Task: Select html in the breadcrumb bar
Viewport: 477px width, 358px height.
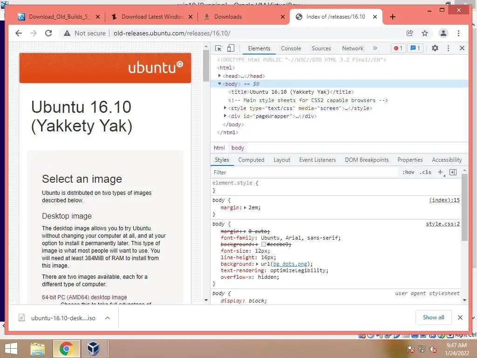Action: click(x=219, y=148)
